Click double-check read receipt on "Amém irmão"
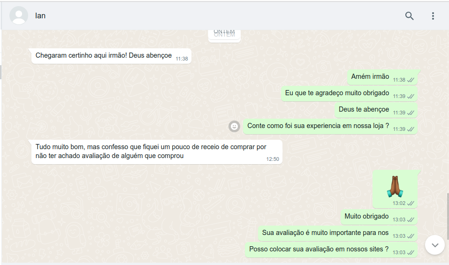The width and height of the screenshot is (449, 265). pyautogui.click(x=411, y=80)
